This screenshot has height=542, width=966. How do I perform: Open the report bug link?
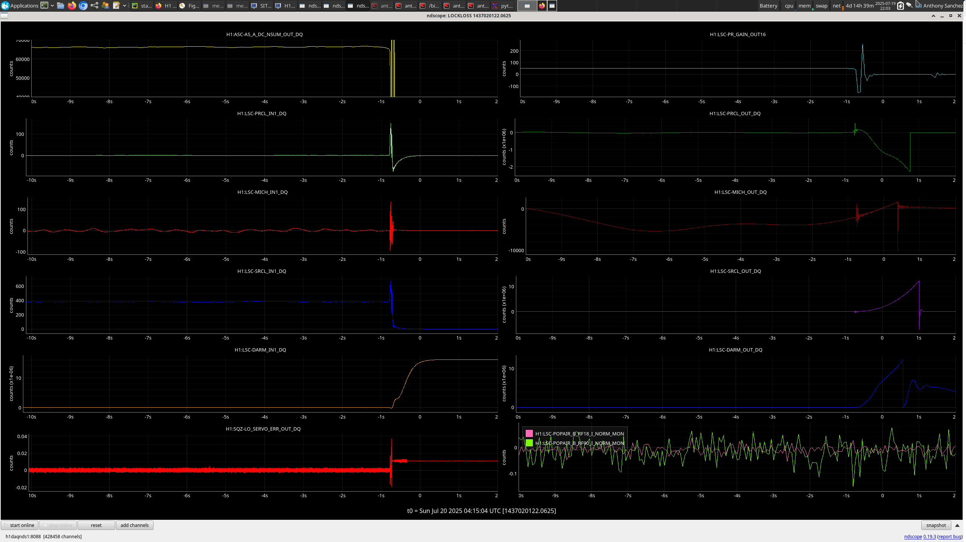click(x=949, y=536)
